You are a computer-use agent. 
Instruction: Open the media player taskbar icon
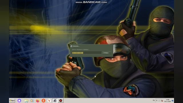[x=32, y=101]
